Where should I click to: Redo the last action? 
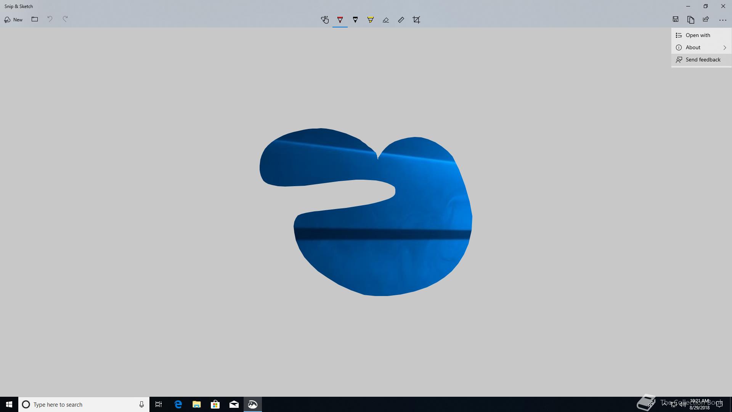(65, 19)
